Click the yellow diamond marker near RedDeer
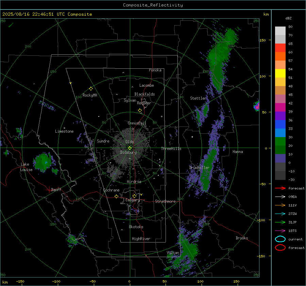This screenshot has height=286, width=306. [x=140, y=111]
